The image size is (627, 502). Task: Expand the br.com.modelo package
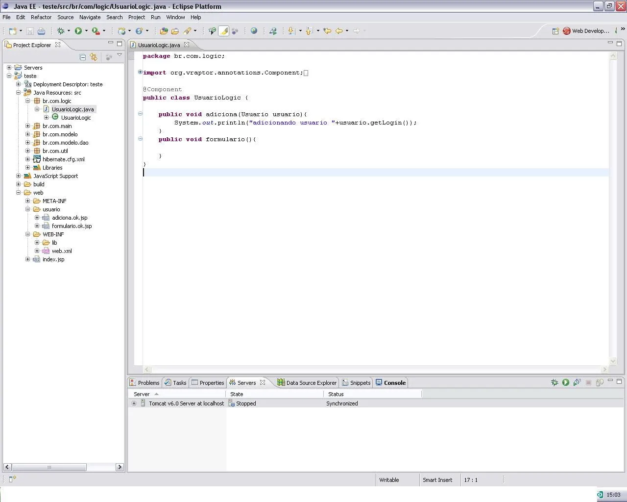[x=28, y=134]
